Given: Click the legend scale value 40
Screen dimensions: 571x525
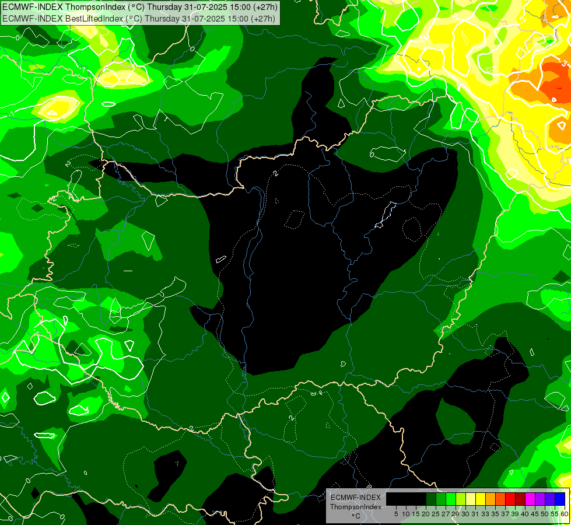Looking at the screenshot, I should [x=525, y=514].
